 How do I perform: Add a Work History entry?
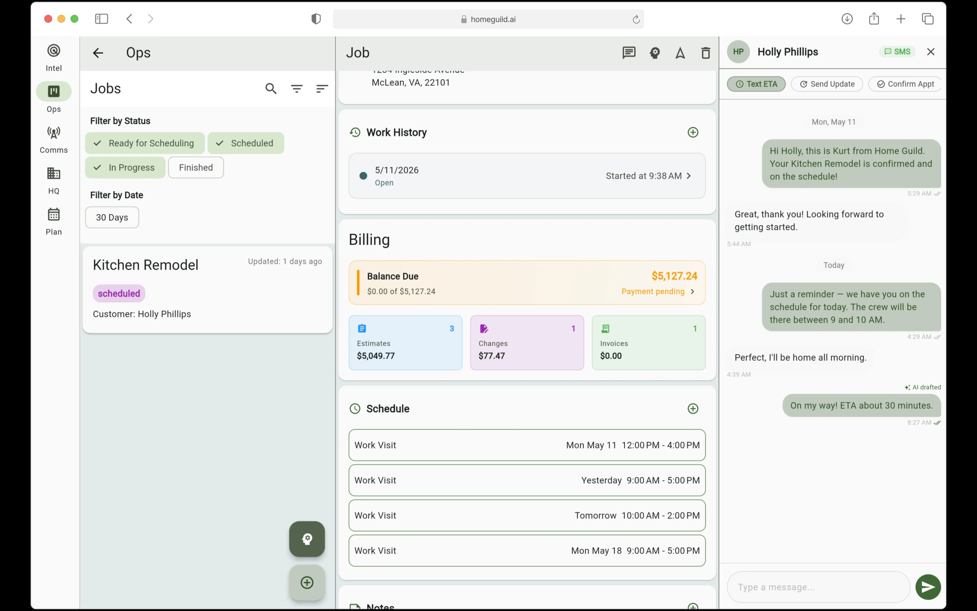693,133
